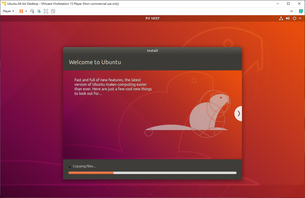Expand the Copying files details triangle
305x198 pixels.
[70, 167]
